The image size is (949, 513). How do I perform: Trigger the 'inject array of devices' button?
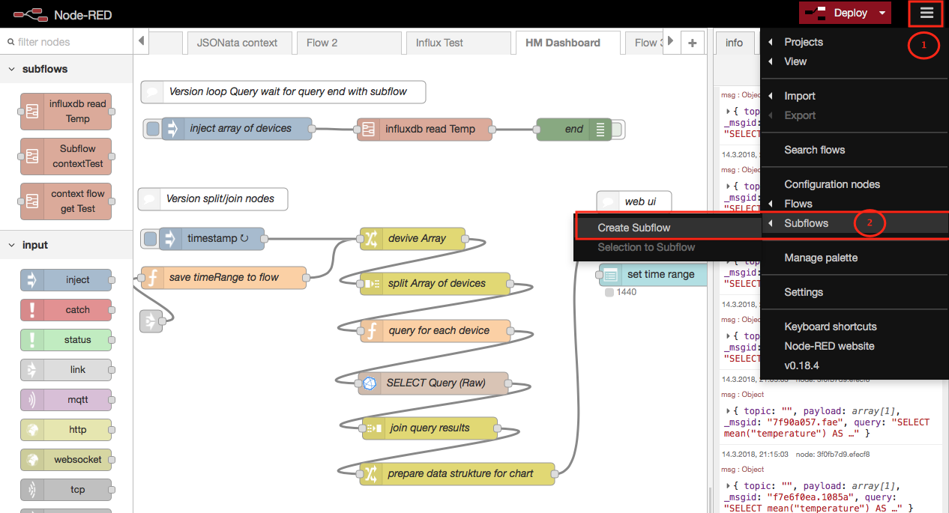tap(152, 129)
